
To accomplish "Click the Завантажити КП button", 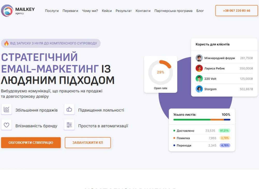I will 88,143.
